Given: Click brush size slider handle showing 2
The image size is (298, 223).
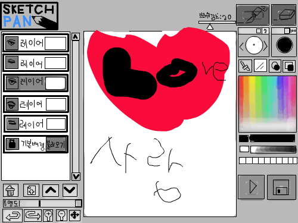Looking at the screenshot, I should point(259,31).
